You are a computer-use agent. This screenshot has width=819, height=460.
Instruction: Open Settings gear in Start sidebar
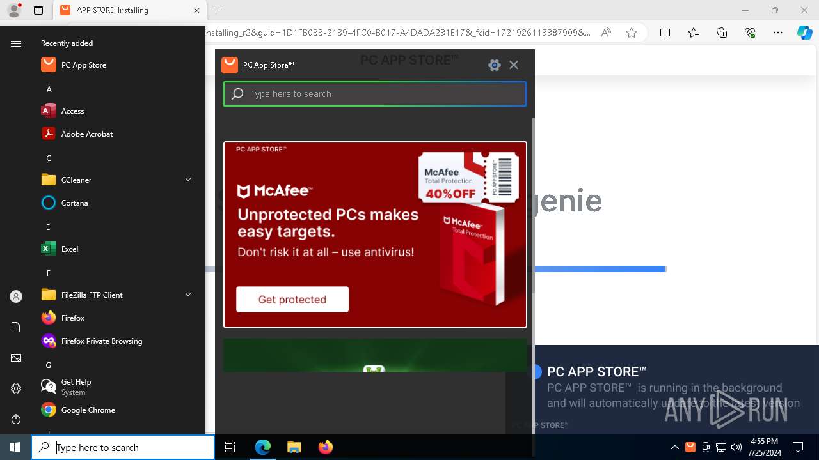pyautogui.click(x=16, y=388)
